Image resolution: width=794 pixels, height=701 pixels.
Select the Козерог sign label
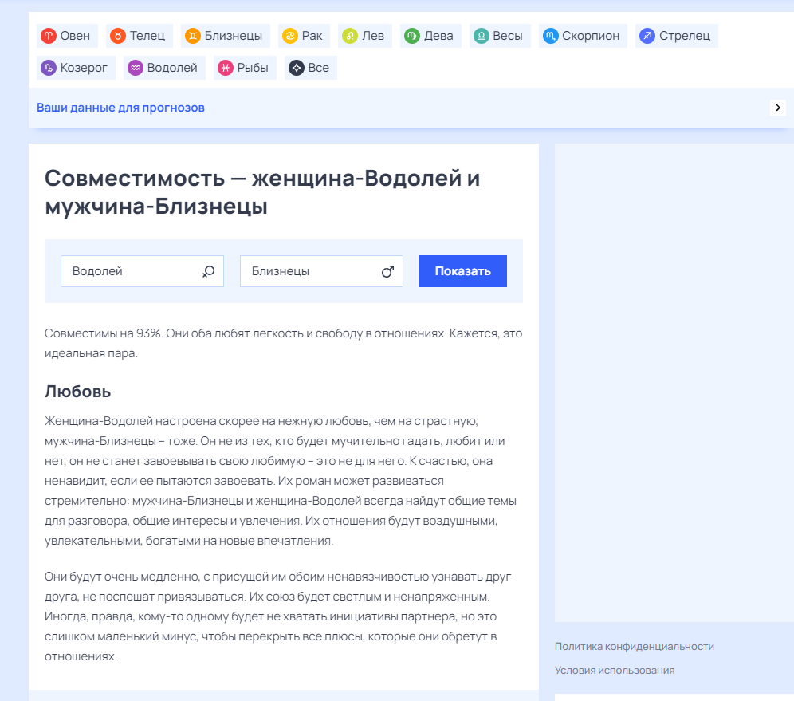84,68
